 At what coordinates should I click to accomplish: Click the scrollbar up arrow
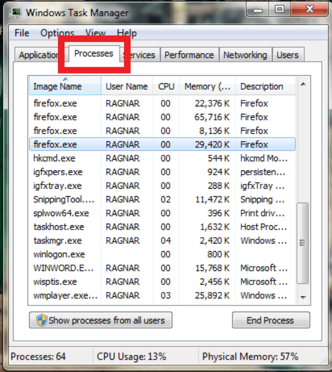point(303,84)
